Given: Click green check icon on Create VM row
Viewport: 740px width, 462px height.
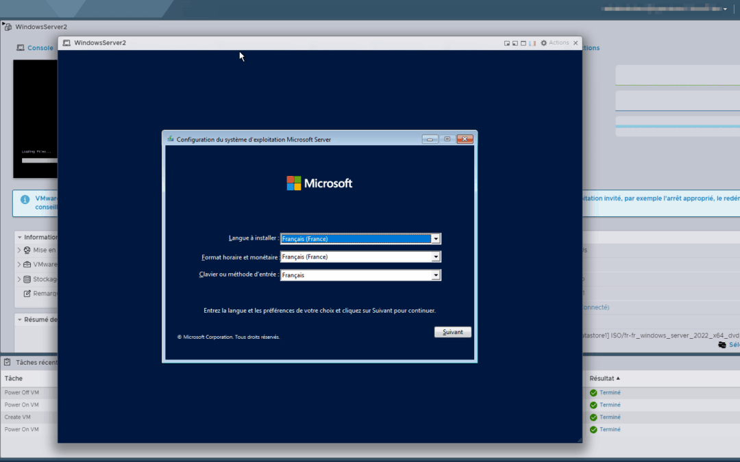Looking at the screenshot, I should (593, 418).
